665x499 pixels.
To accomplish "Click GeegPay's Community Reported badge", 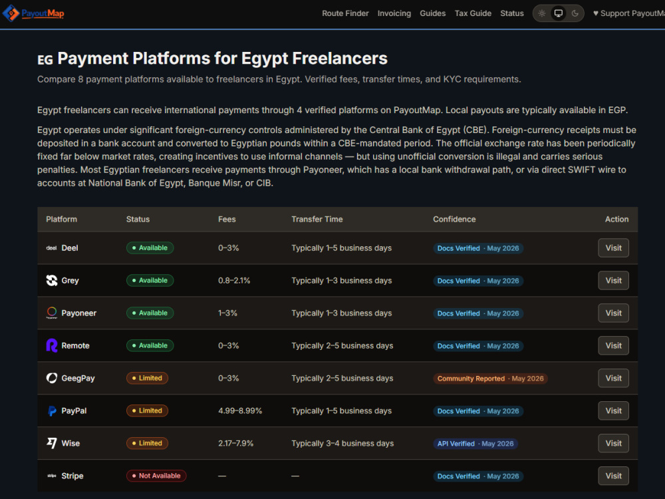I will (490, 379).
